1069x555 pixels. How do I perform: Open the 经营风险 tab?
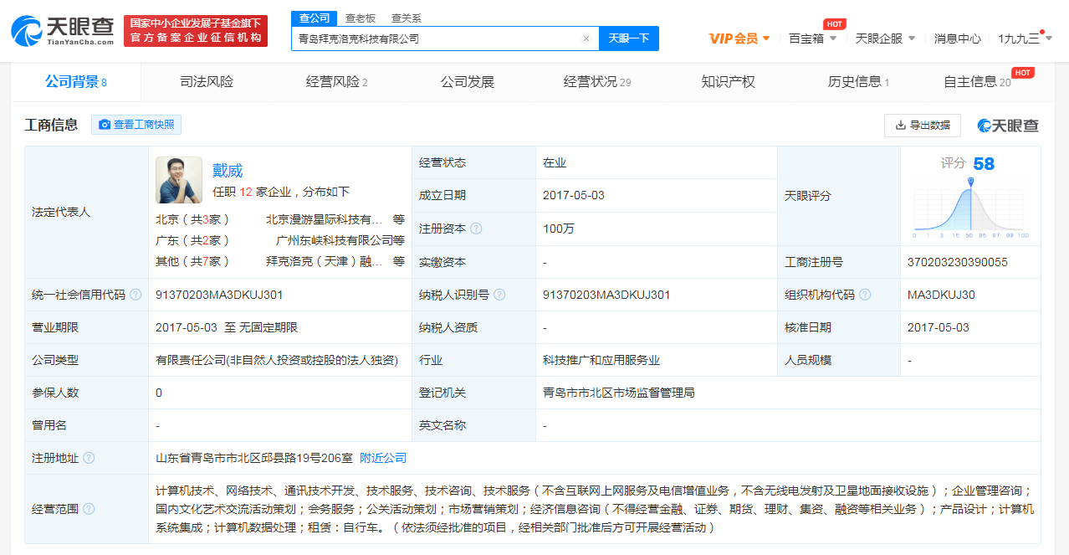[x=337, y=82]
